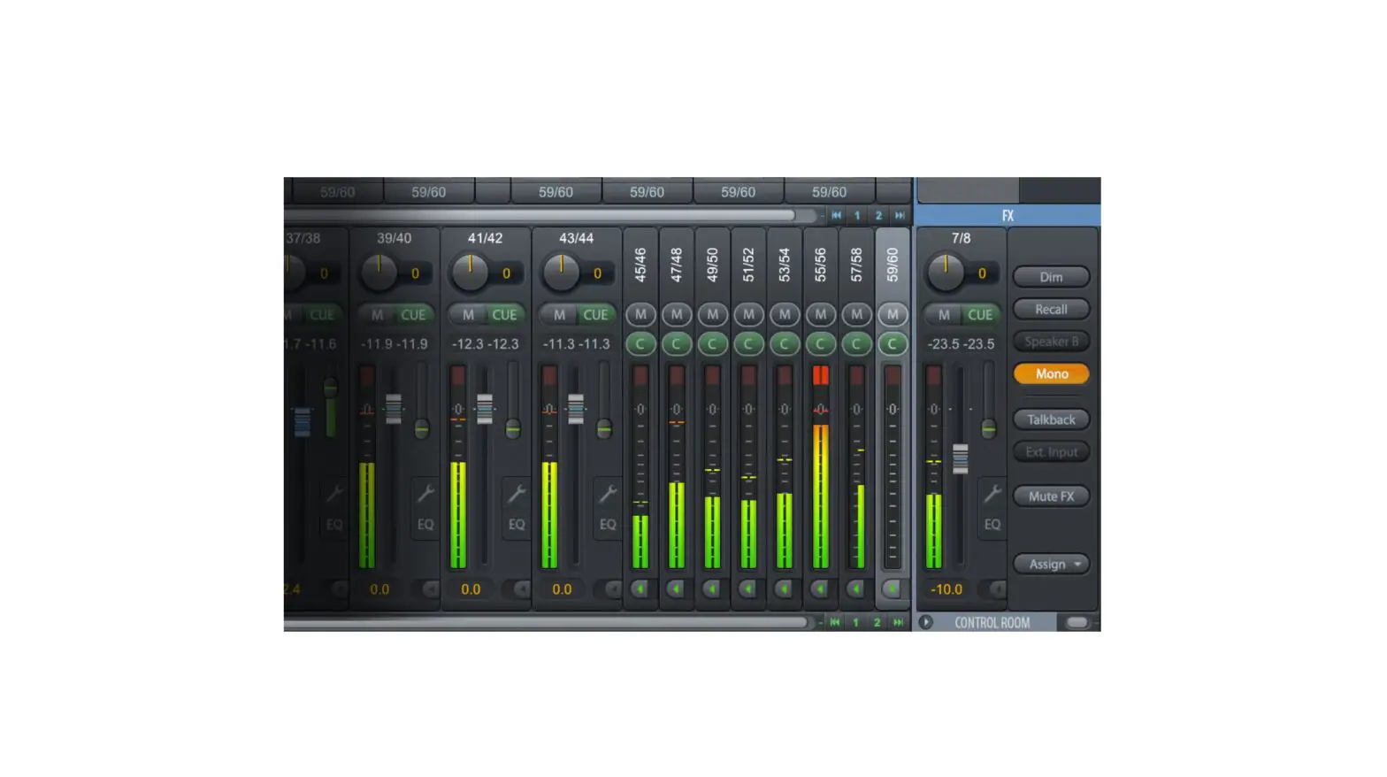Jump to first channel page, upper row

[x=836, y=215]
